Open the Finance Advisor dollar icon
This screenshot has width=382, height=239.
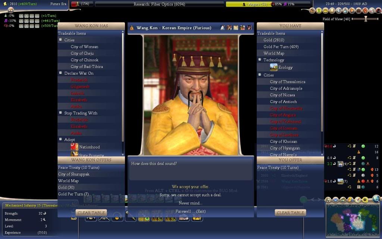click(x=319, y=11)
